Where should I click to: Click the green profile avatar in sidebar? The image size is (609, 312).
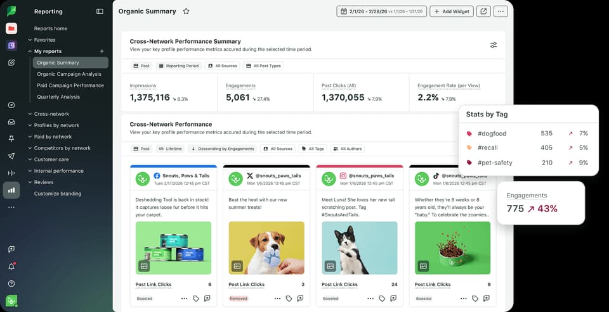(11, 301)
